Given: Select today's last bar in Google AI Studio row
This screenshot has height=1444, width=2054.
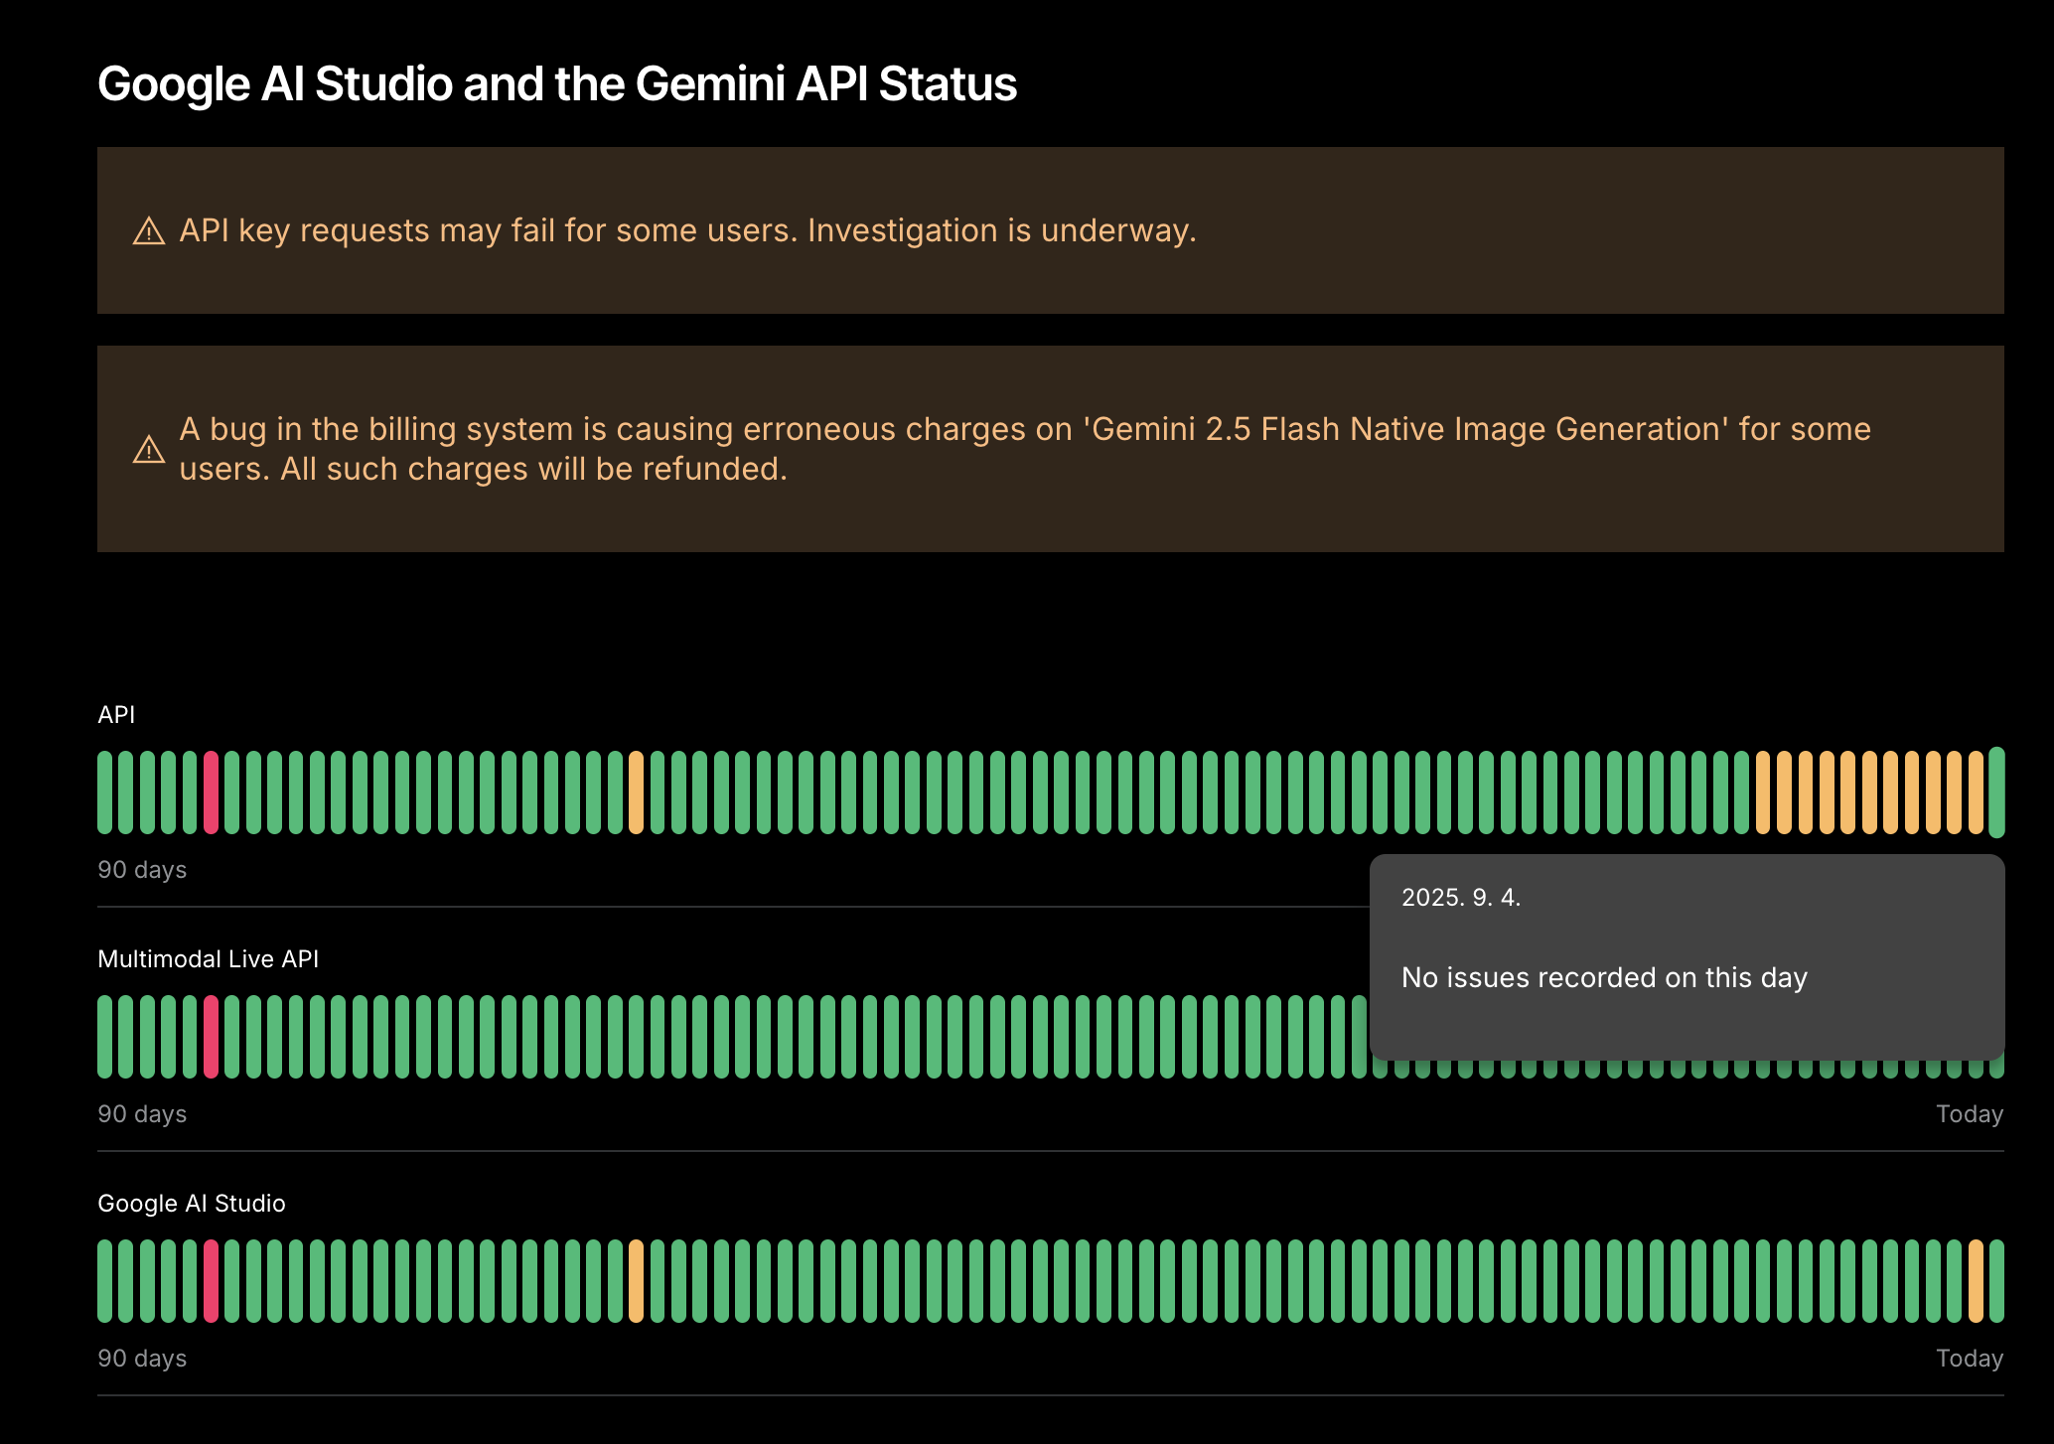Looking at the screenshot, I should pyautogui.click(x=1996, y=1281).
